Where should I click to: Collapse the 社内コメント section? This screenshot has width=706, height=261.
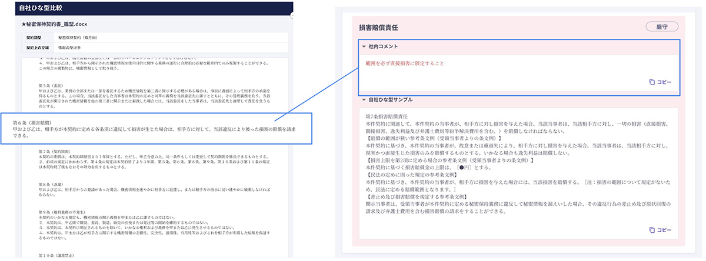click(x=364, y=46)
